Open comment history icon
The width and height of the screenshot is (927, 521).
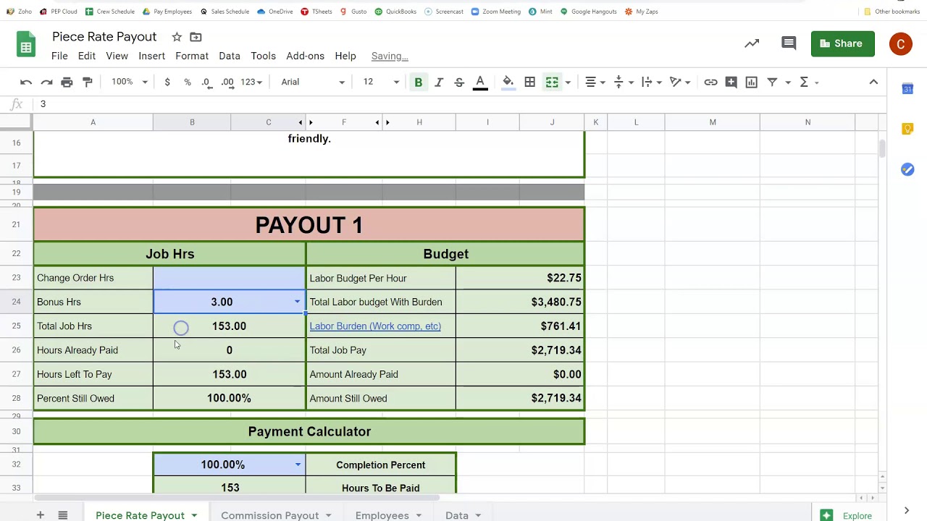[789, 43]
